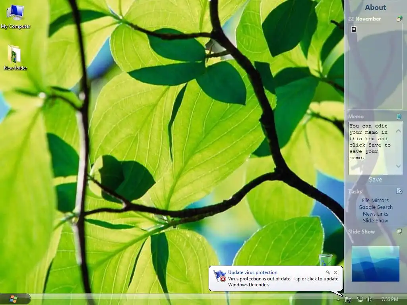Click the Memo panel notebook icon
Viewport: 407px width, 305px height.
coord(399,116)
